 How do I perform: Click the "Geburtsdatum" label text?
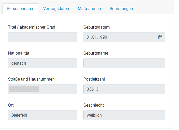click(97, 27)
